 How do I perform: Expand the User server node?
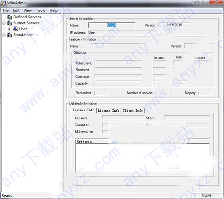coord(10,29)
